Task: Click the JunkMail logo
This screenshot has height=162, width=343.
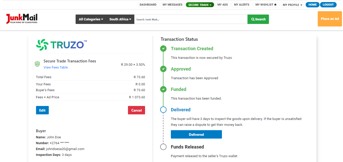Action: click(x=22, y=18)
